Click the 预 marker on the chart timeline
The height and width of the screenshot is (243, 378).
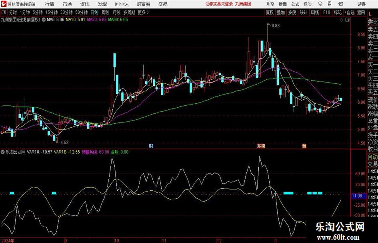(304, 146)
